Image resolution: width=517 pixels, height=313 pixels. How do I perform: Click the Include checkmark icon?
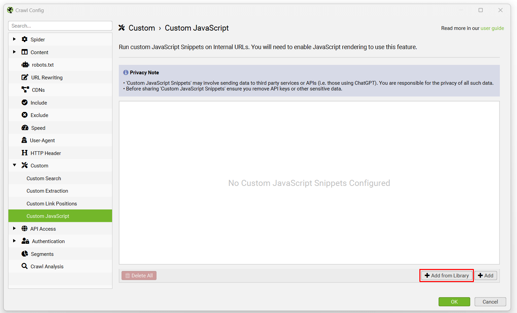point(25,103)
